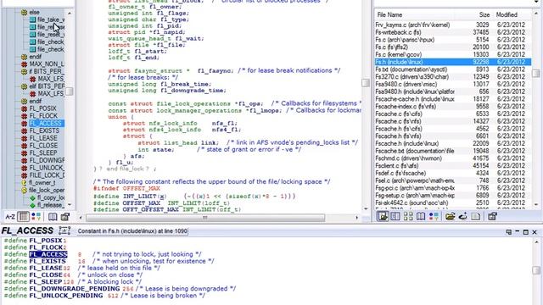The image size is (543, 305).
Task: Select FL_POSIX in symbol tree
Action: pos(42,108)
